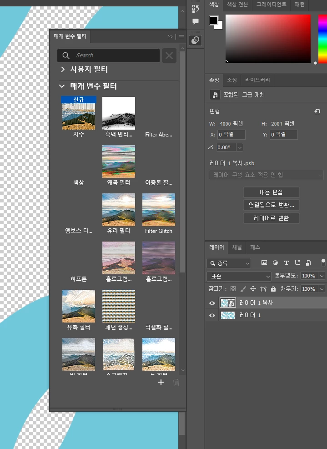Switch to the 패스 tab

tap(255, 247)
